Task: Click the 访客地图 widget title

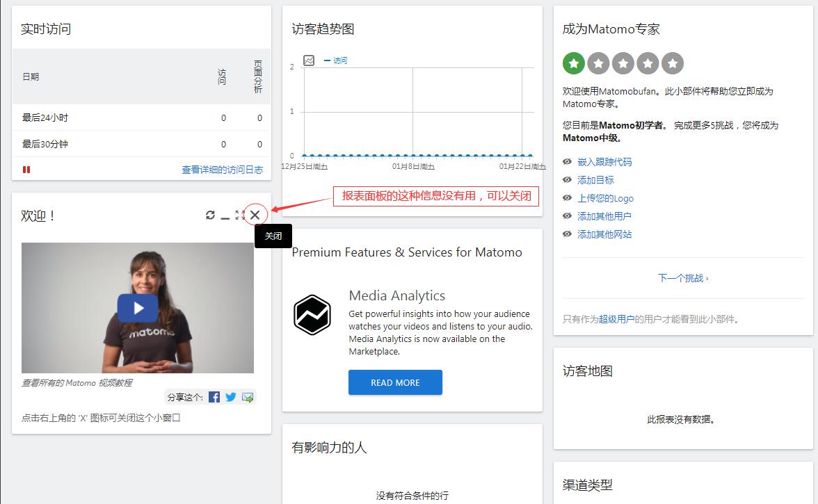Action: click(587, 371)
